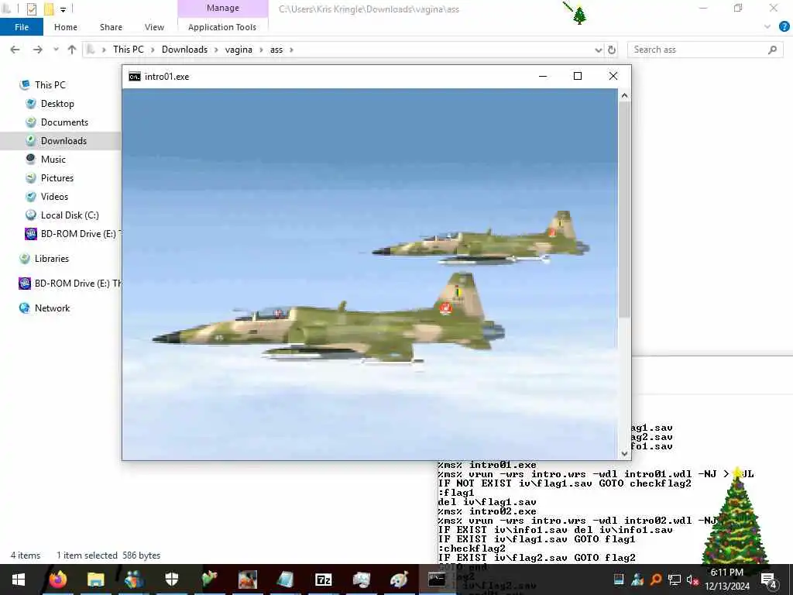Select Desktop in navigation pane
Screen dimensions: 793x595
[x=57, y=104]
